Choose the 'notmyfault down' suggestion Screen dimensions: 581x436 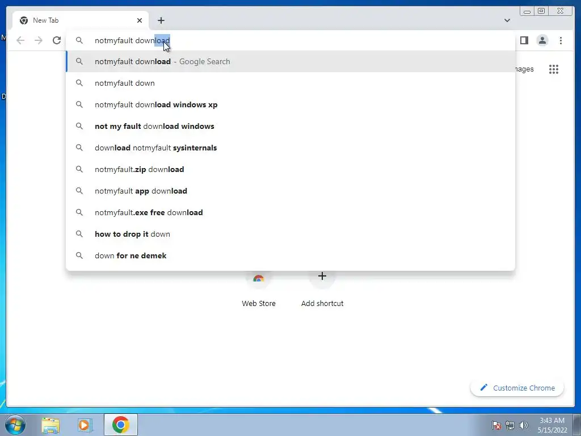pos(291,83)
